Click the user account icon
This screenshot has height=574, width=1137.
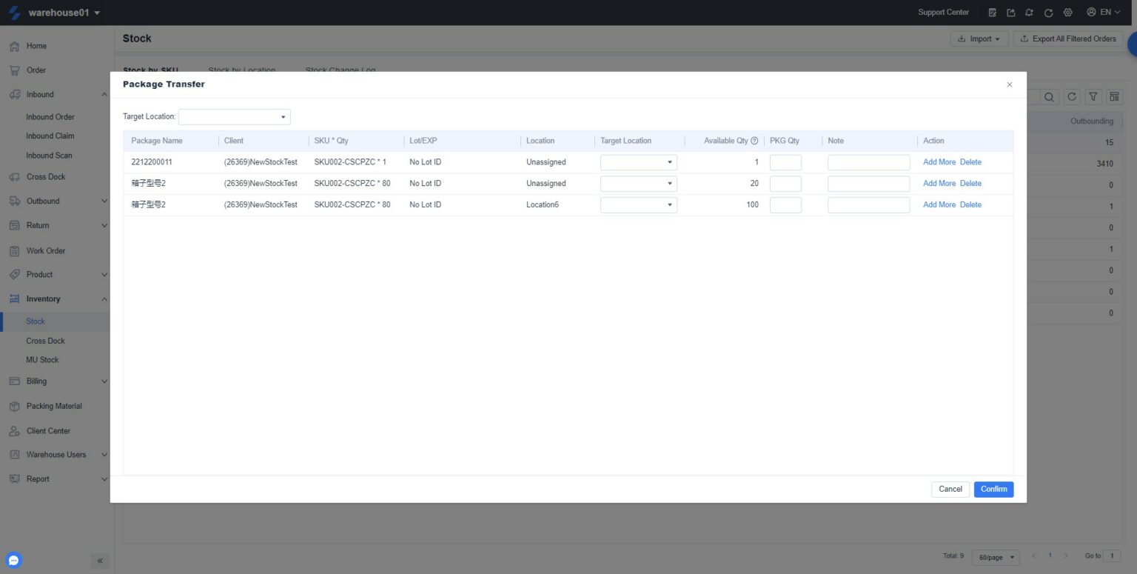point(1090,12)
